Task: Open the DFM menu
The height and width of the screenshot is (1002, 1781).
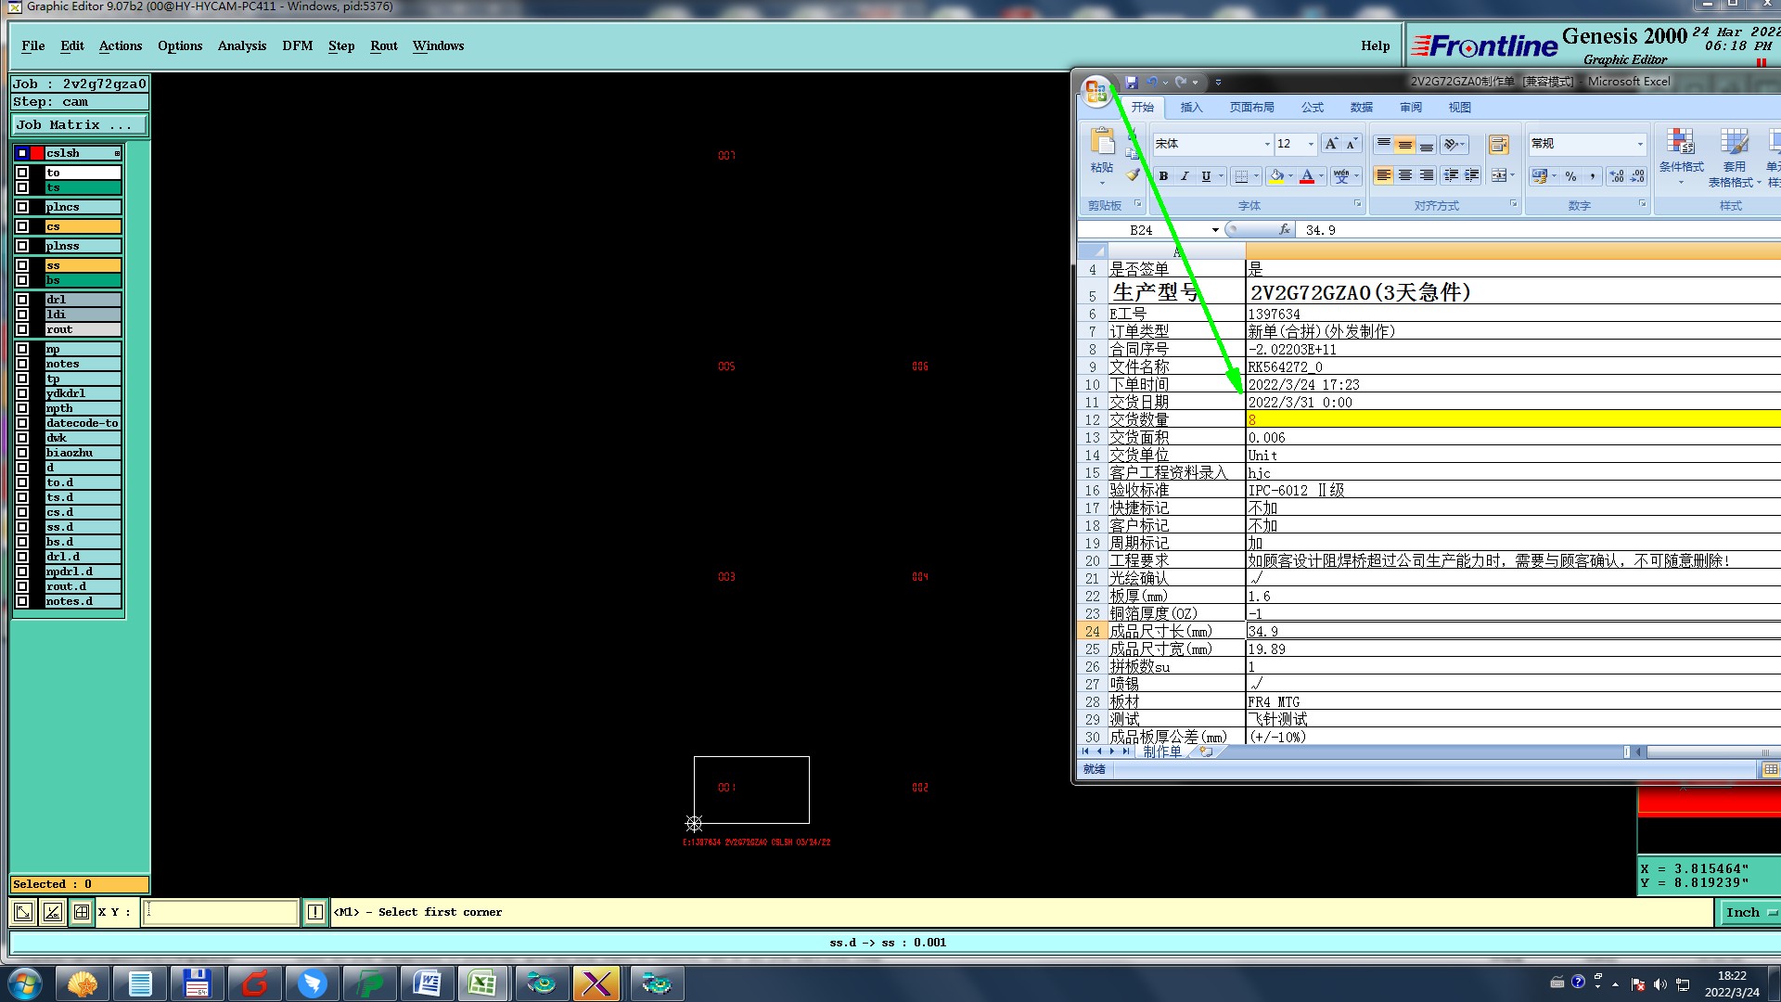Action: [x=297, y=45]
